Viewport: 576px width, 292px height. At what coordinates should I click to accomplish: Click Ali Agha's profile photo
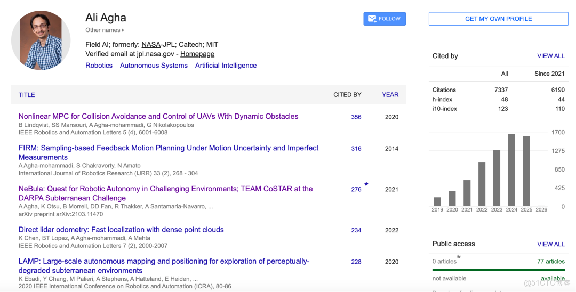[41, 41]
